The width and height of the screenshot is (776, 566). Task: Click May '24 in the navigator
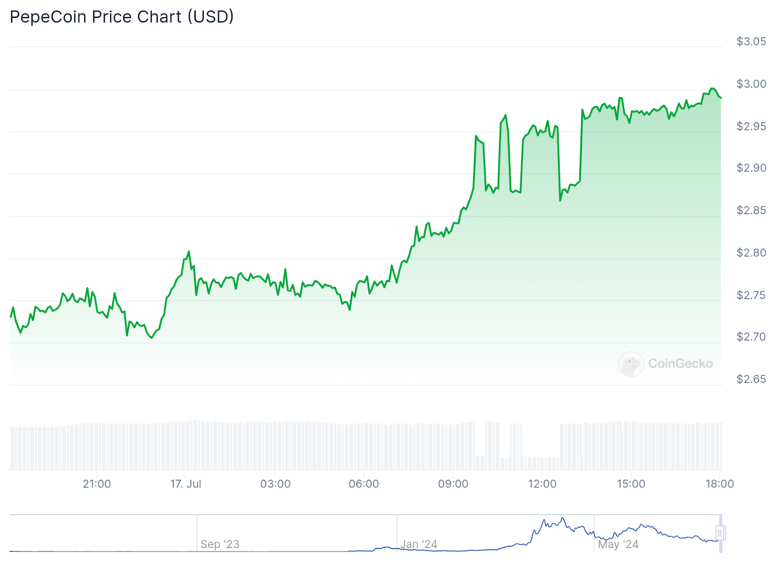pos(618,544)
